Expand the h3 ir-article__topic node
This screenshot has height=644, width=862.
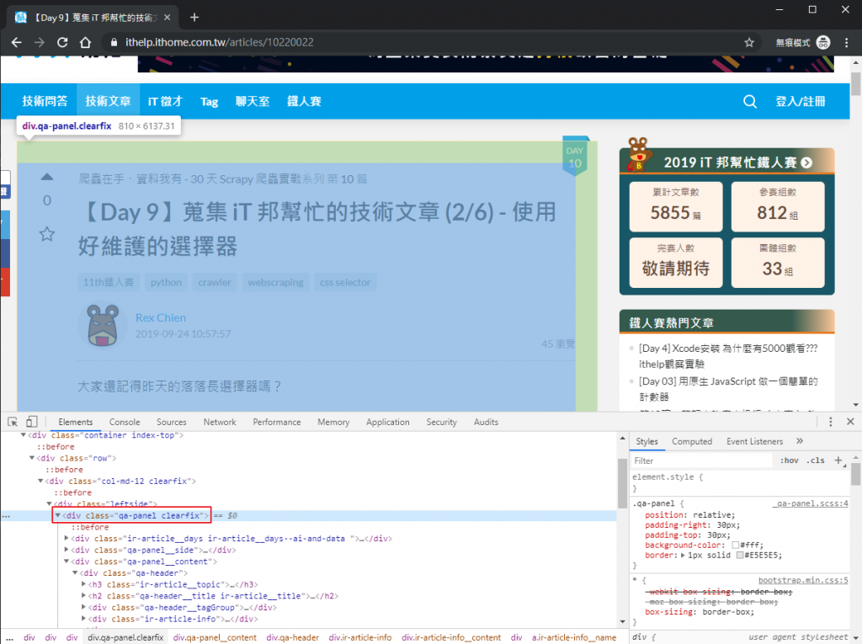point(83,584)
